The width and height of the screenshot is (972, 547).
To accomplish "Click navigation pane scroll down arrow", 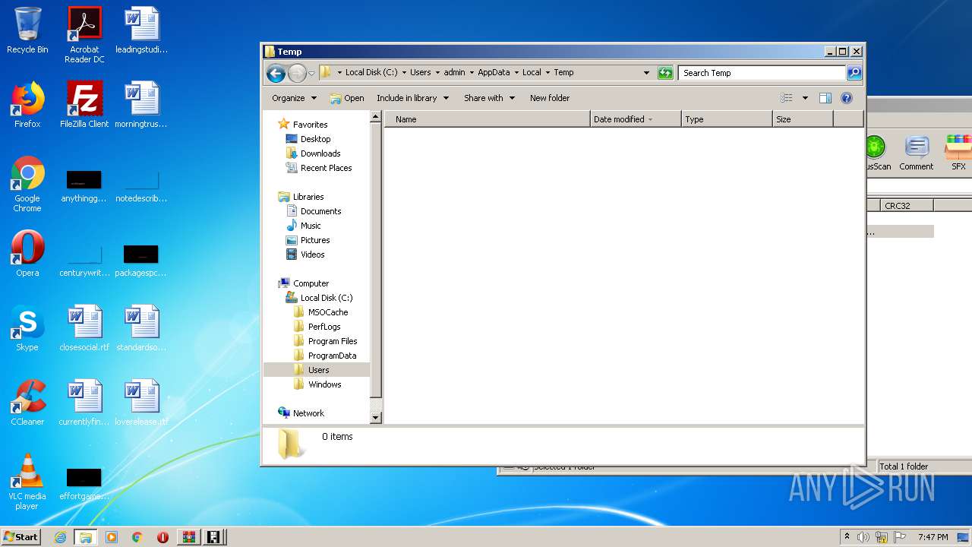I will pos(375,418).
